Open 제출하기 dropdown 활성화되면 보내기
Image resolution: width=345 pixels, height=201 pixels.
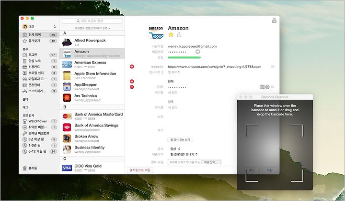184,154
